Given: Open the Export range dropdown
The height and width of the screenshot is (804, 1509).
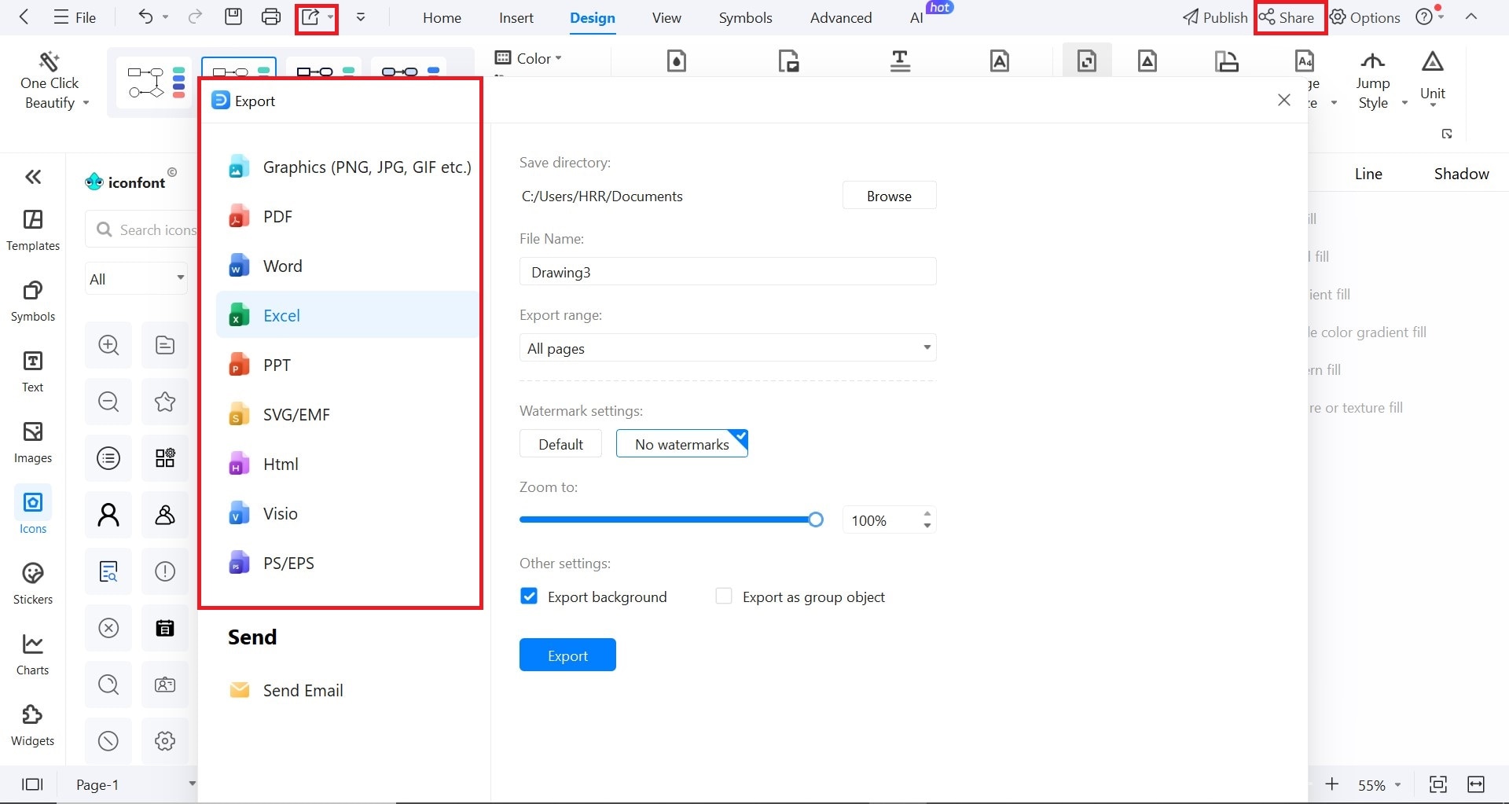Looking at the screenshot, I should pos(728,348).
